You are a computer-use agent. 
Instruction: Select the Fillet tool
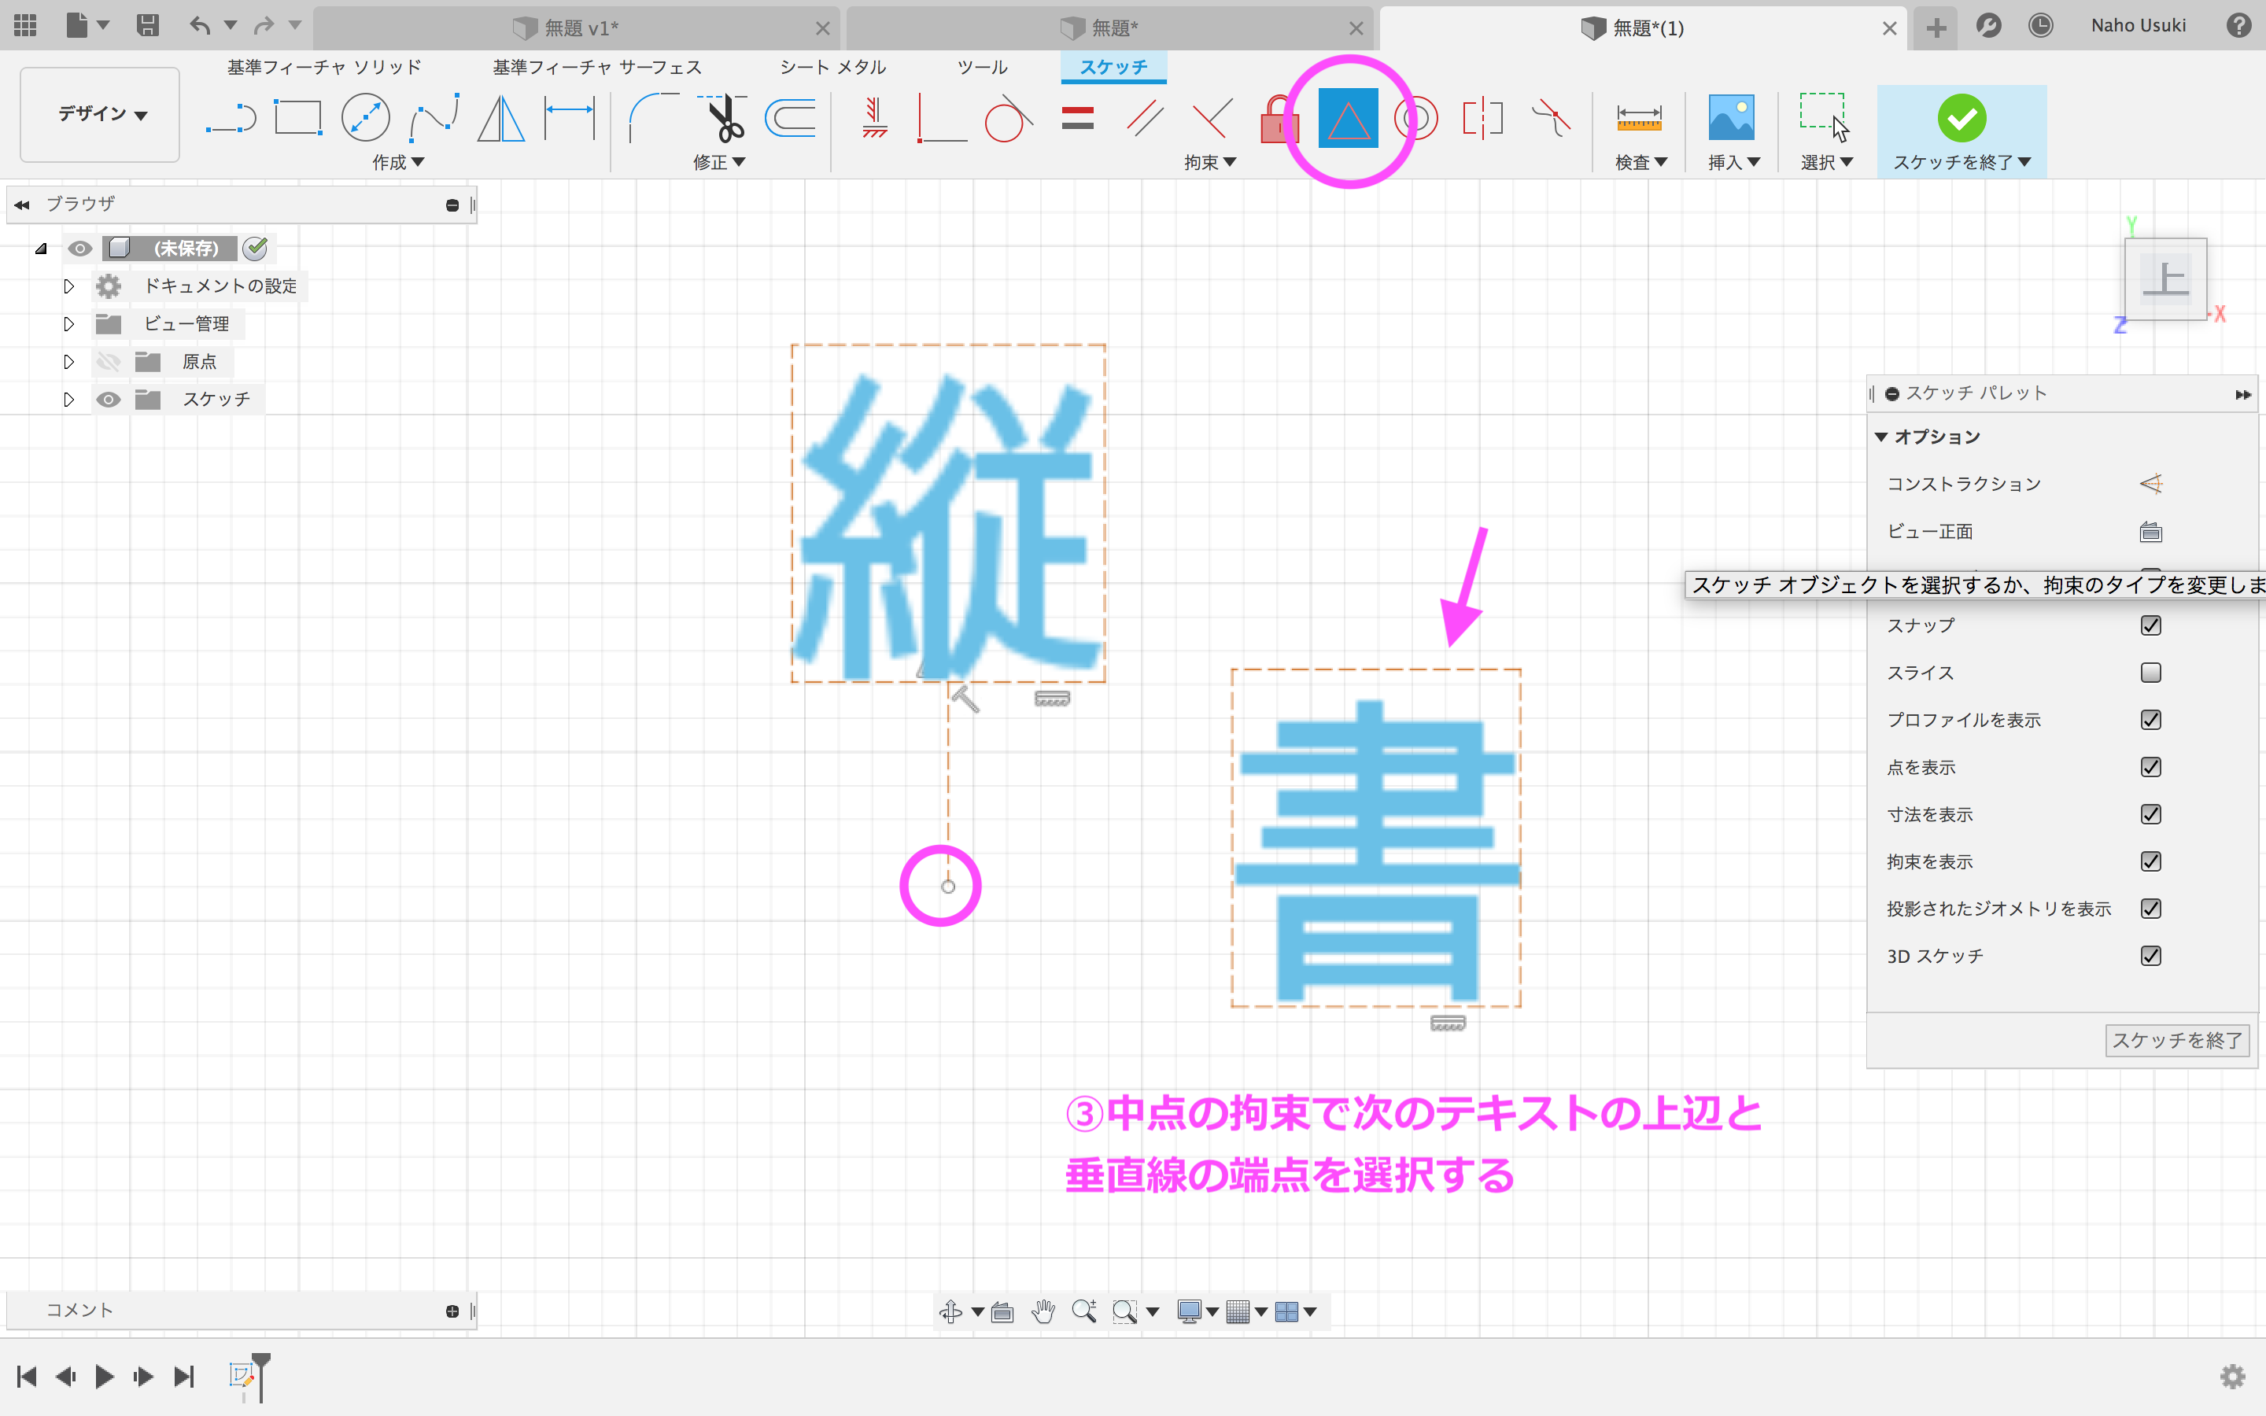click(654, 119)
